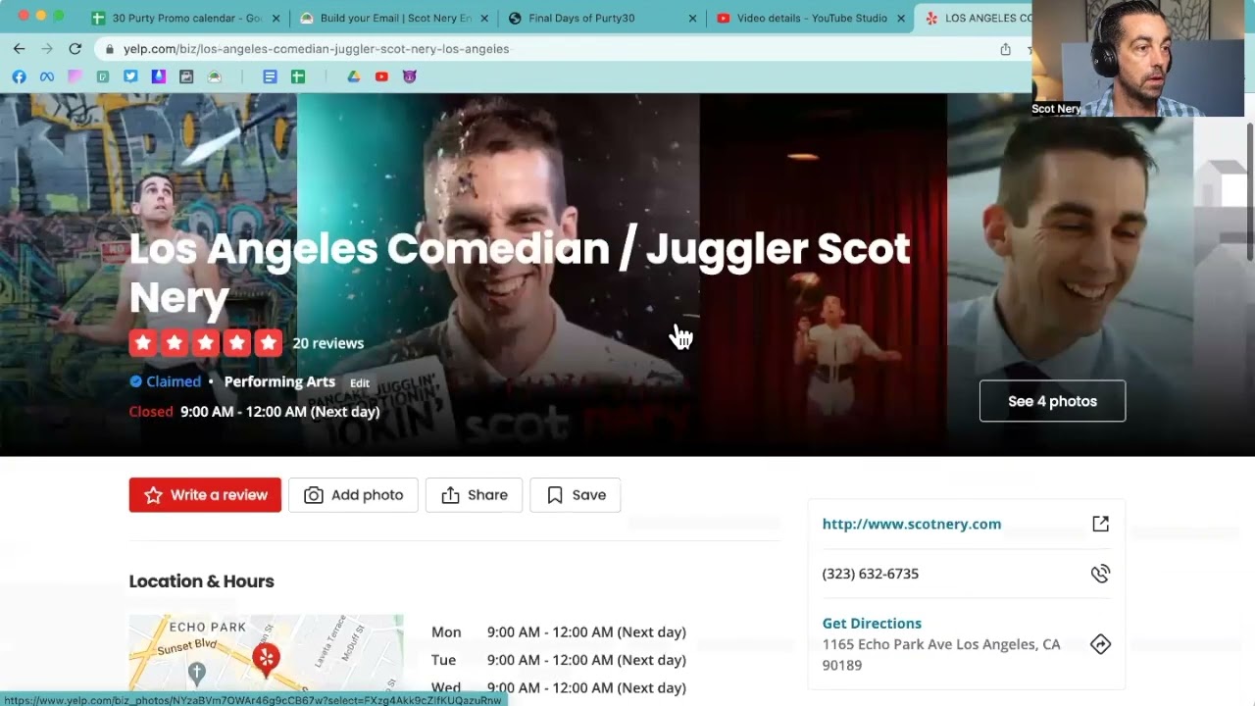Image resolution: width=1255 pixels, height=706 pixels.
Task: Click the Tue hours row
Action: pos(559,660)
